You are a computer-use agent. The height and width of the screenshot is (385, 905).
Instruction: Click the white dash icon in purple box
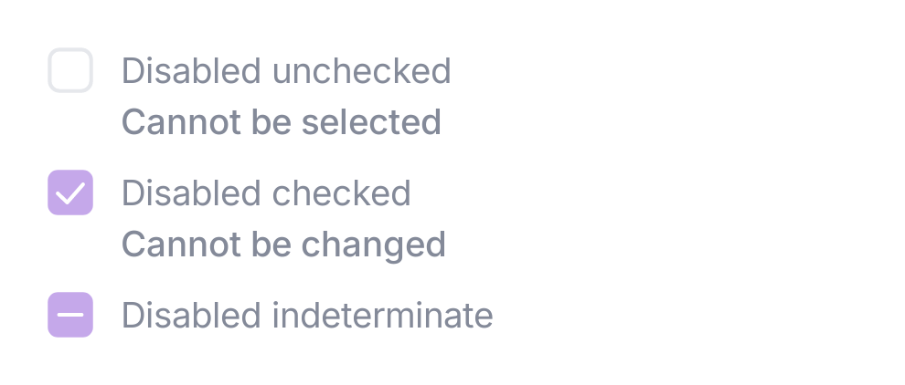point(70,315)
